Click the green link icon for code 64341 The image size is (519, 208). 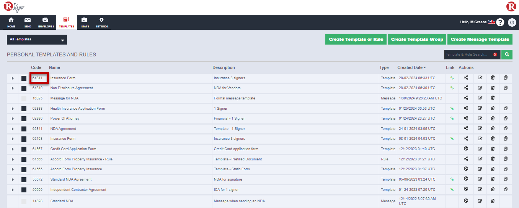tap(452, 78)
